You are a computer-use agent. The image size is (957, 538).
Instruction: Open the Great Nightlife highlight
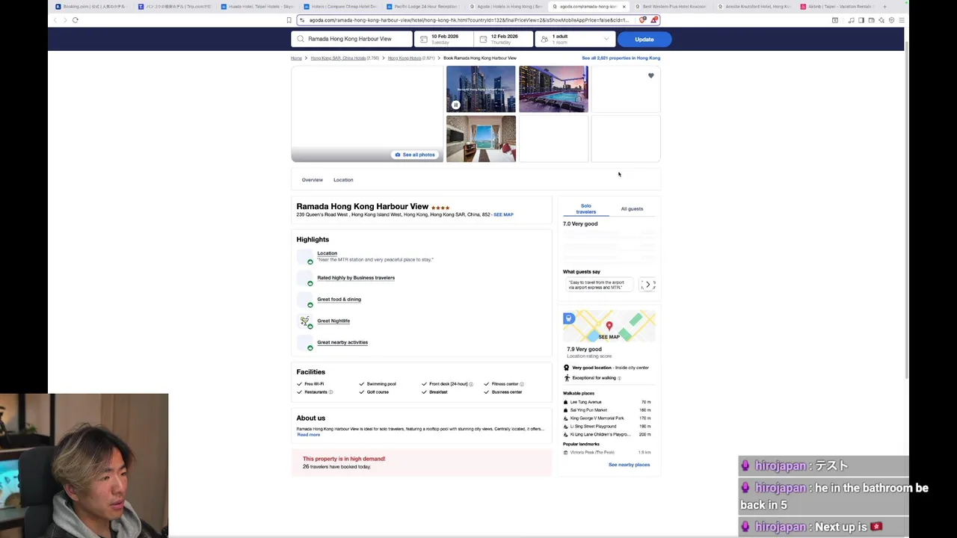click(x=333, y=321)
